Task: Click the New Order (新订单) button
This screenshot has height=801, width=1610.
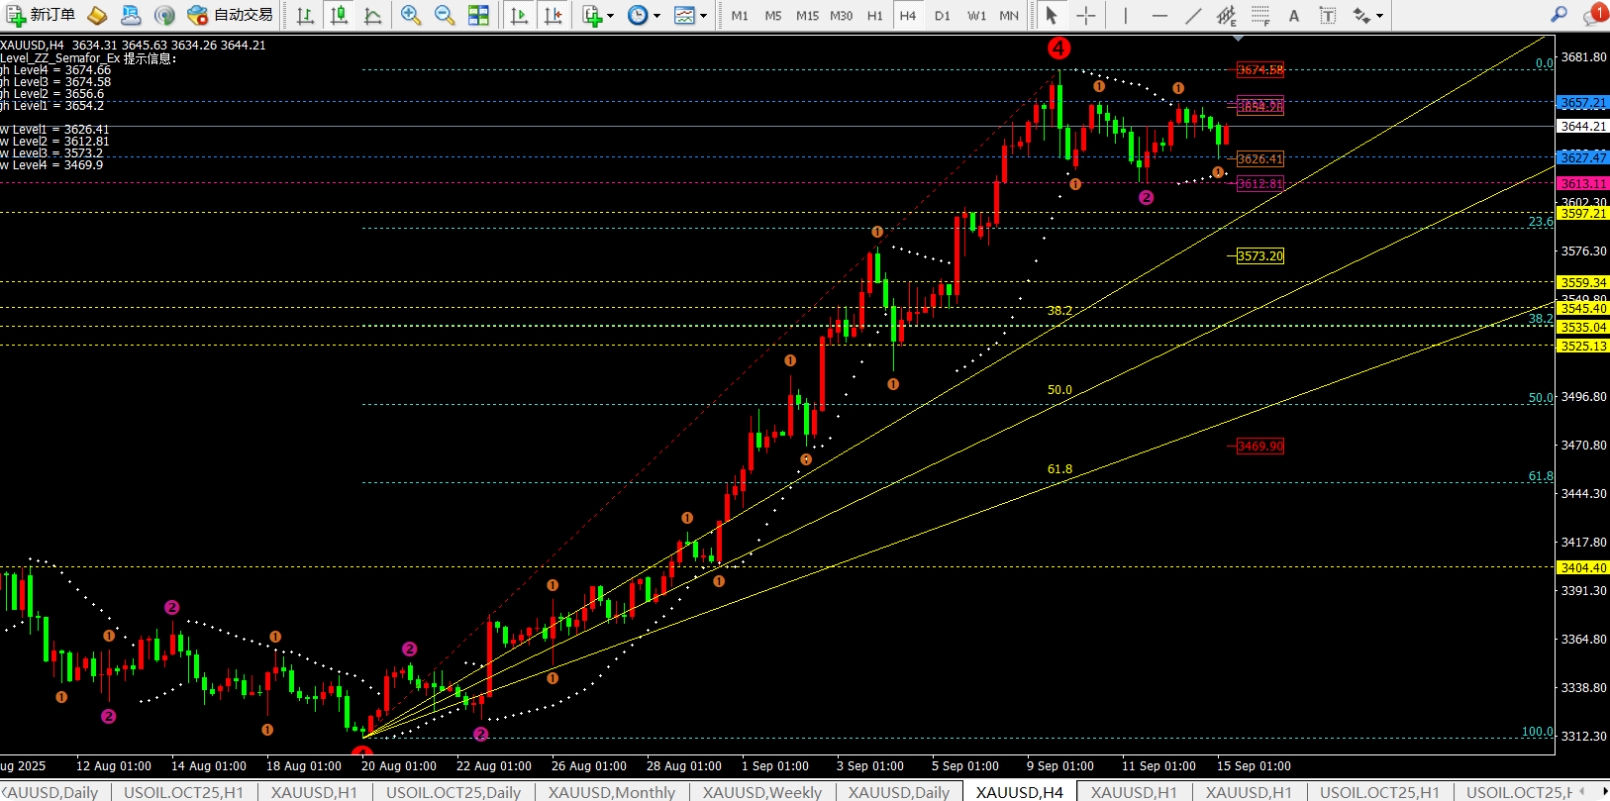Action: click(41, 15)
